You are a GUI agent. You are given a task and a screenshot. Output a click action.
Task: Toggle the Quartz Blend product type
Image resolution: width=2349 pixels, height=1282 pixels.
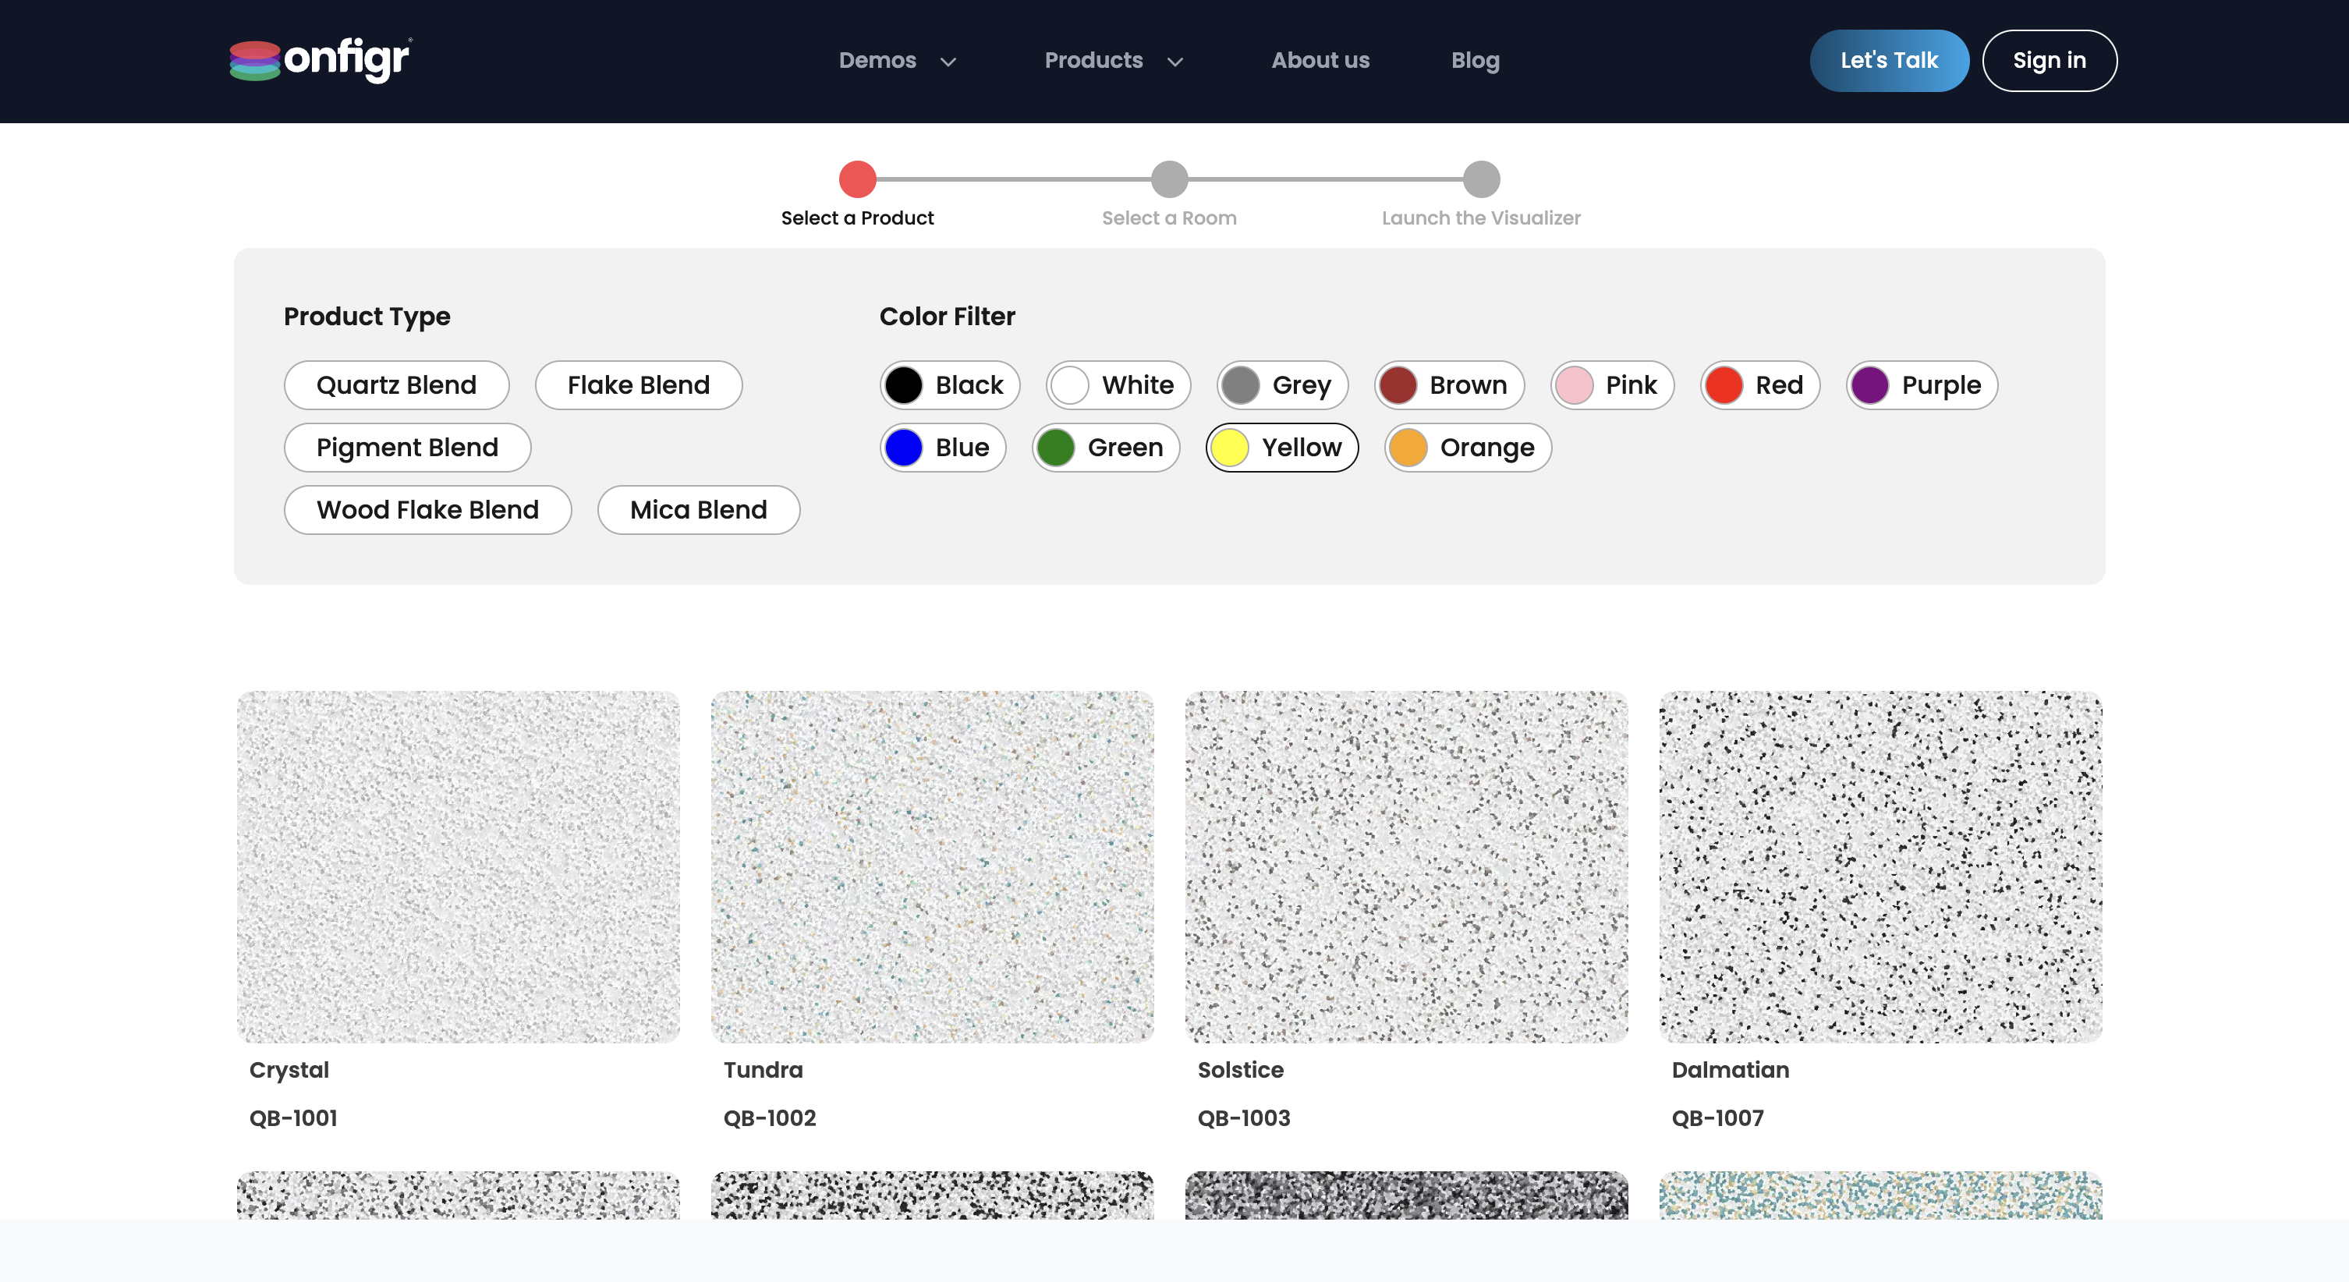[x=395, y=384]
